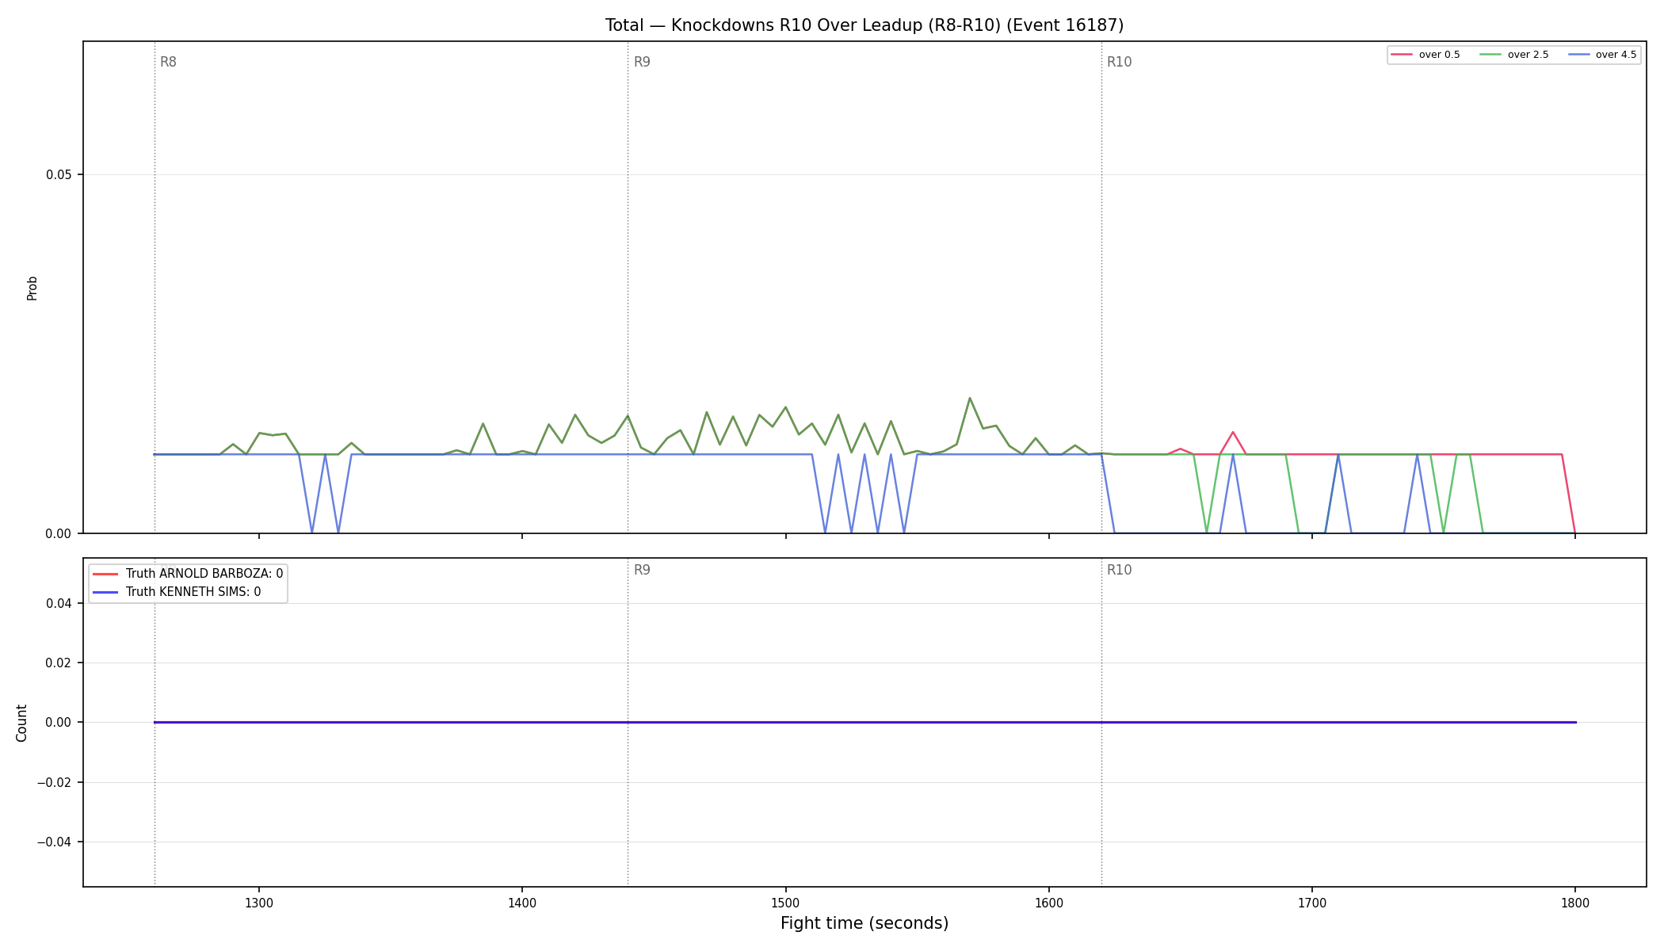Click the 'over 4.5' legend entry

click(x=1602, y=55)
